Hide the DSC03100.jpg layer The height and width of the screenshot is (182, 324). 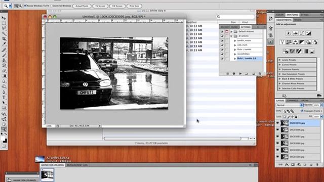point(278,157)
